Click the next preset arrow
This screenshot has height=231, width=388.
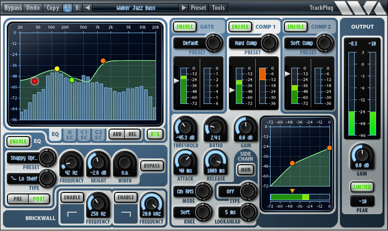[x=183, y=8]
